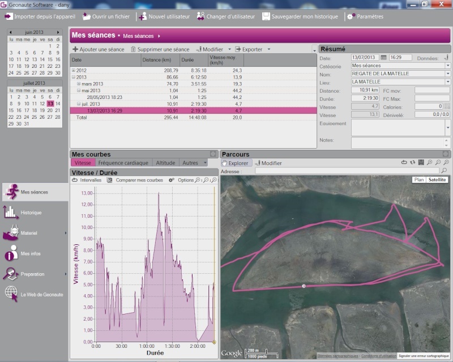Click loop icon in Parcours toolbar
453x362 pixels.
point(404,162)
